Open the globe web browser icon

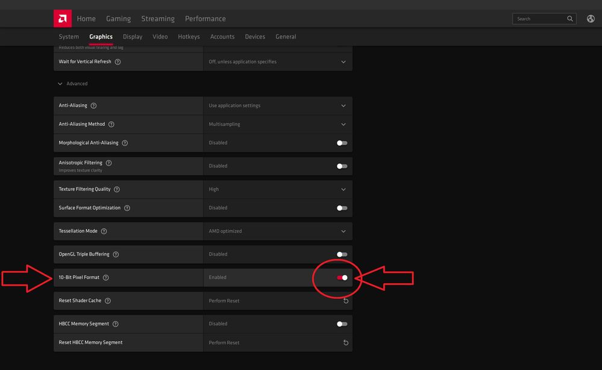(x=591, y=19)
